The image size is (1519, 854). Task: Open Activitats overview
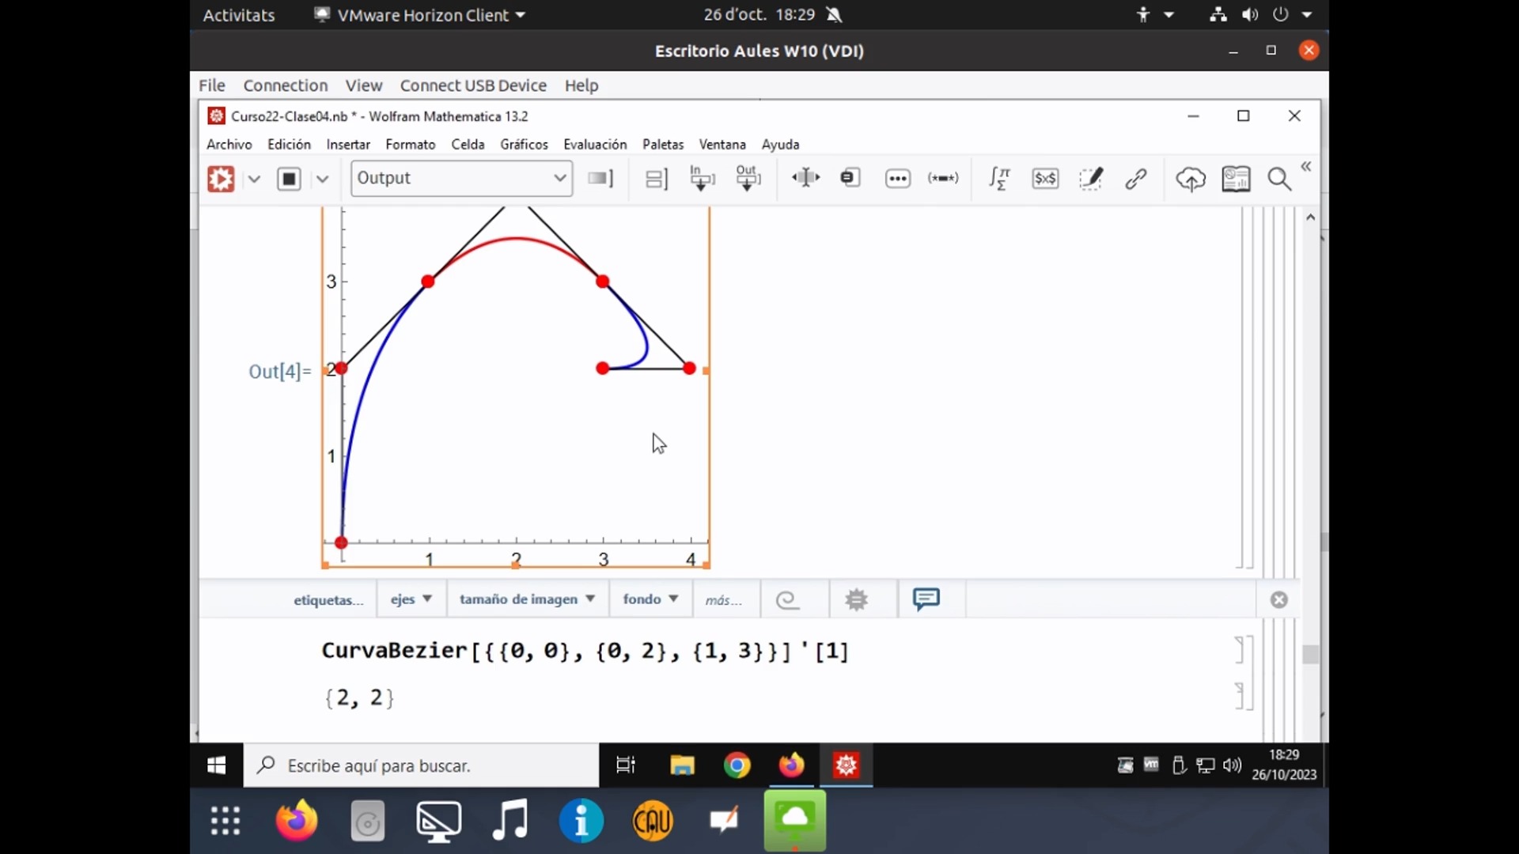tap(239, 15)
